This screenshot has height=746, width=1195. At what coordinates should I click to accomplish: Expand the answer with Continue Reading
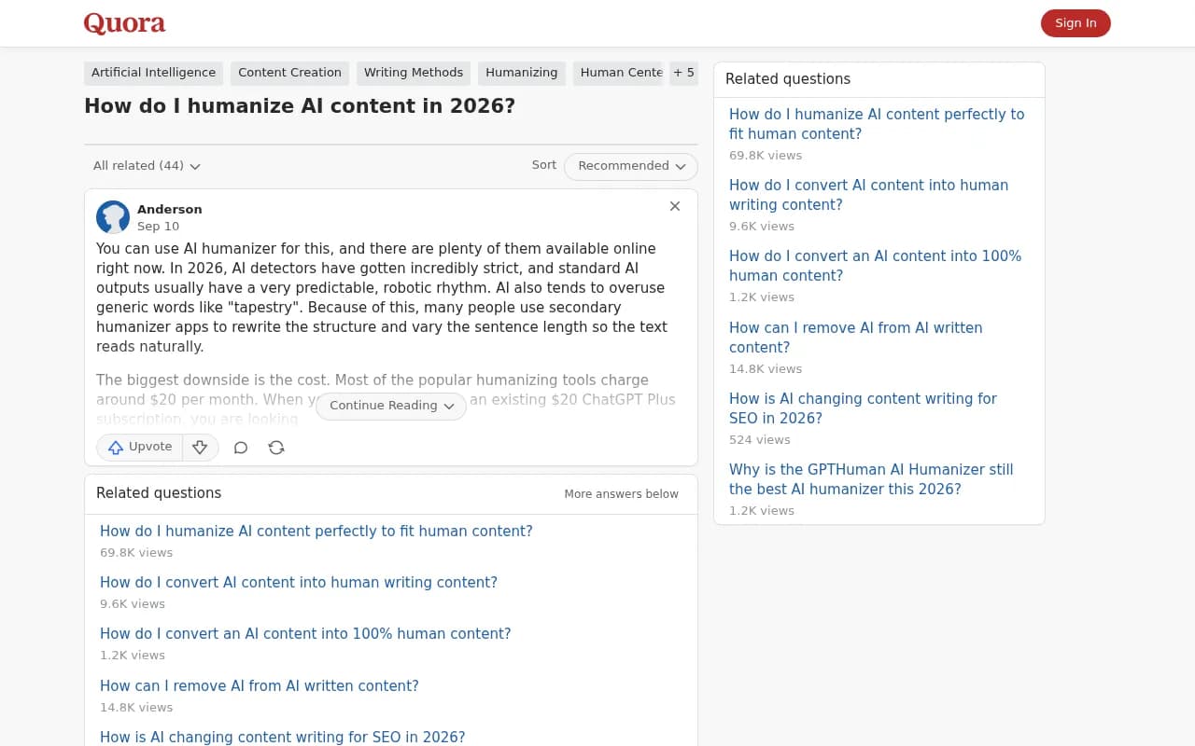coord(391,406)
